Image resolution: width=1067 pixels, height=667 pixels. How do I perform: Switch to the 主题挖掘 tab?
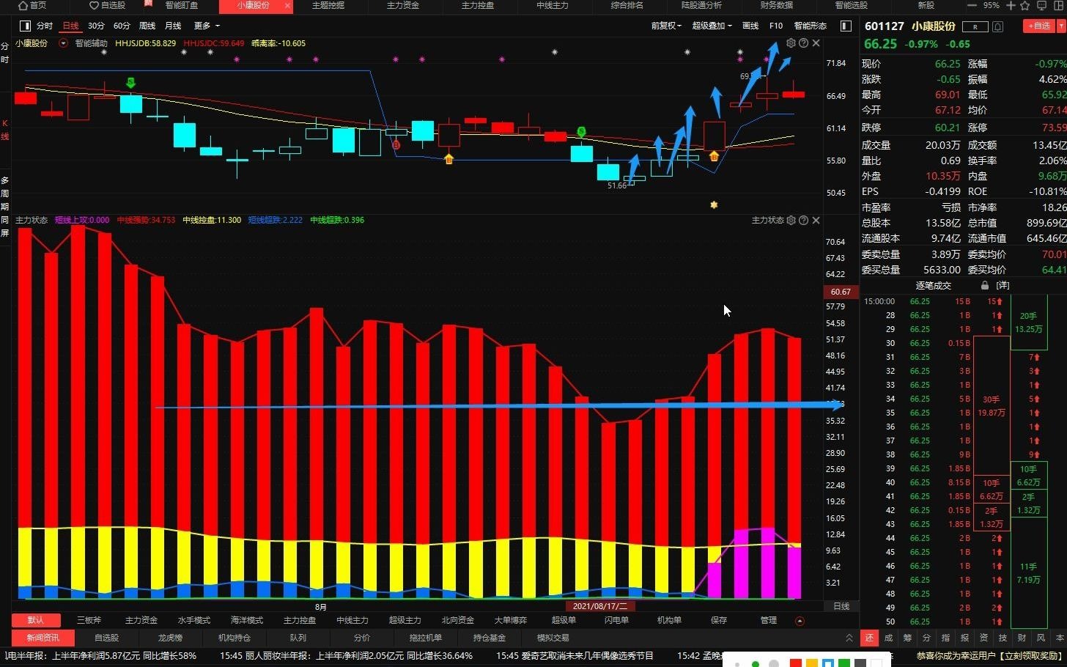point(328,5)
